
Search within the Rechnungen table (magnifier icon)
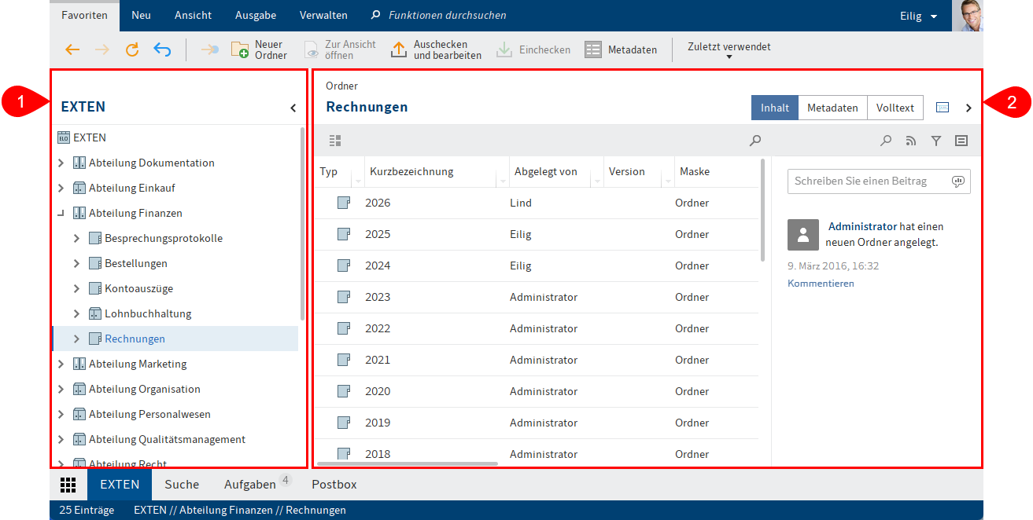point(754,141)
